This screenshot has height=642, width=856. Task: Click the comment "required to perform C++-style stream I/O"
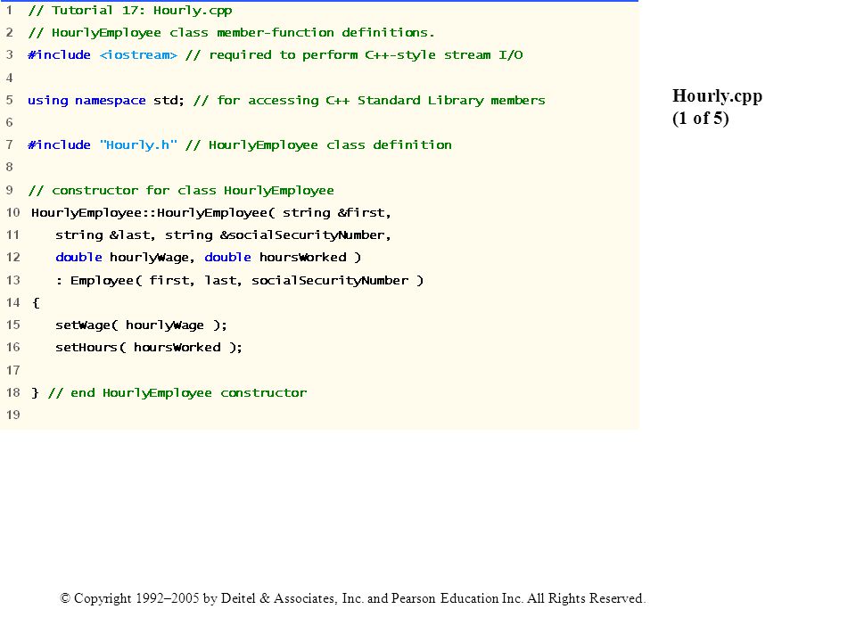(366, 55)
